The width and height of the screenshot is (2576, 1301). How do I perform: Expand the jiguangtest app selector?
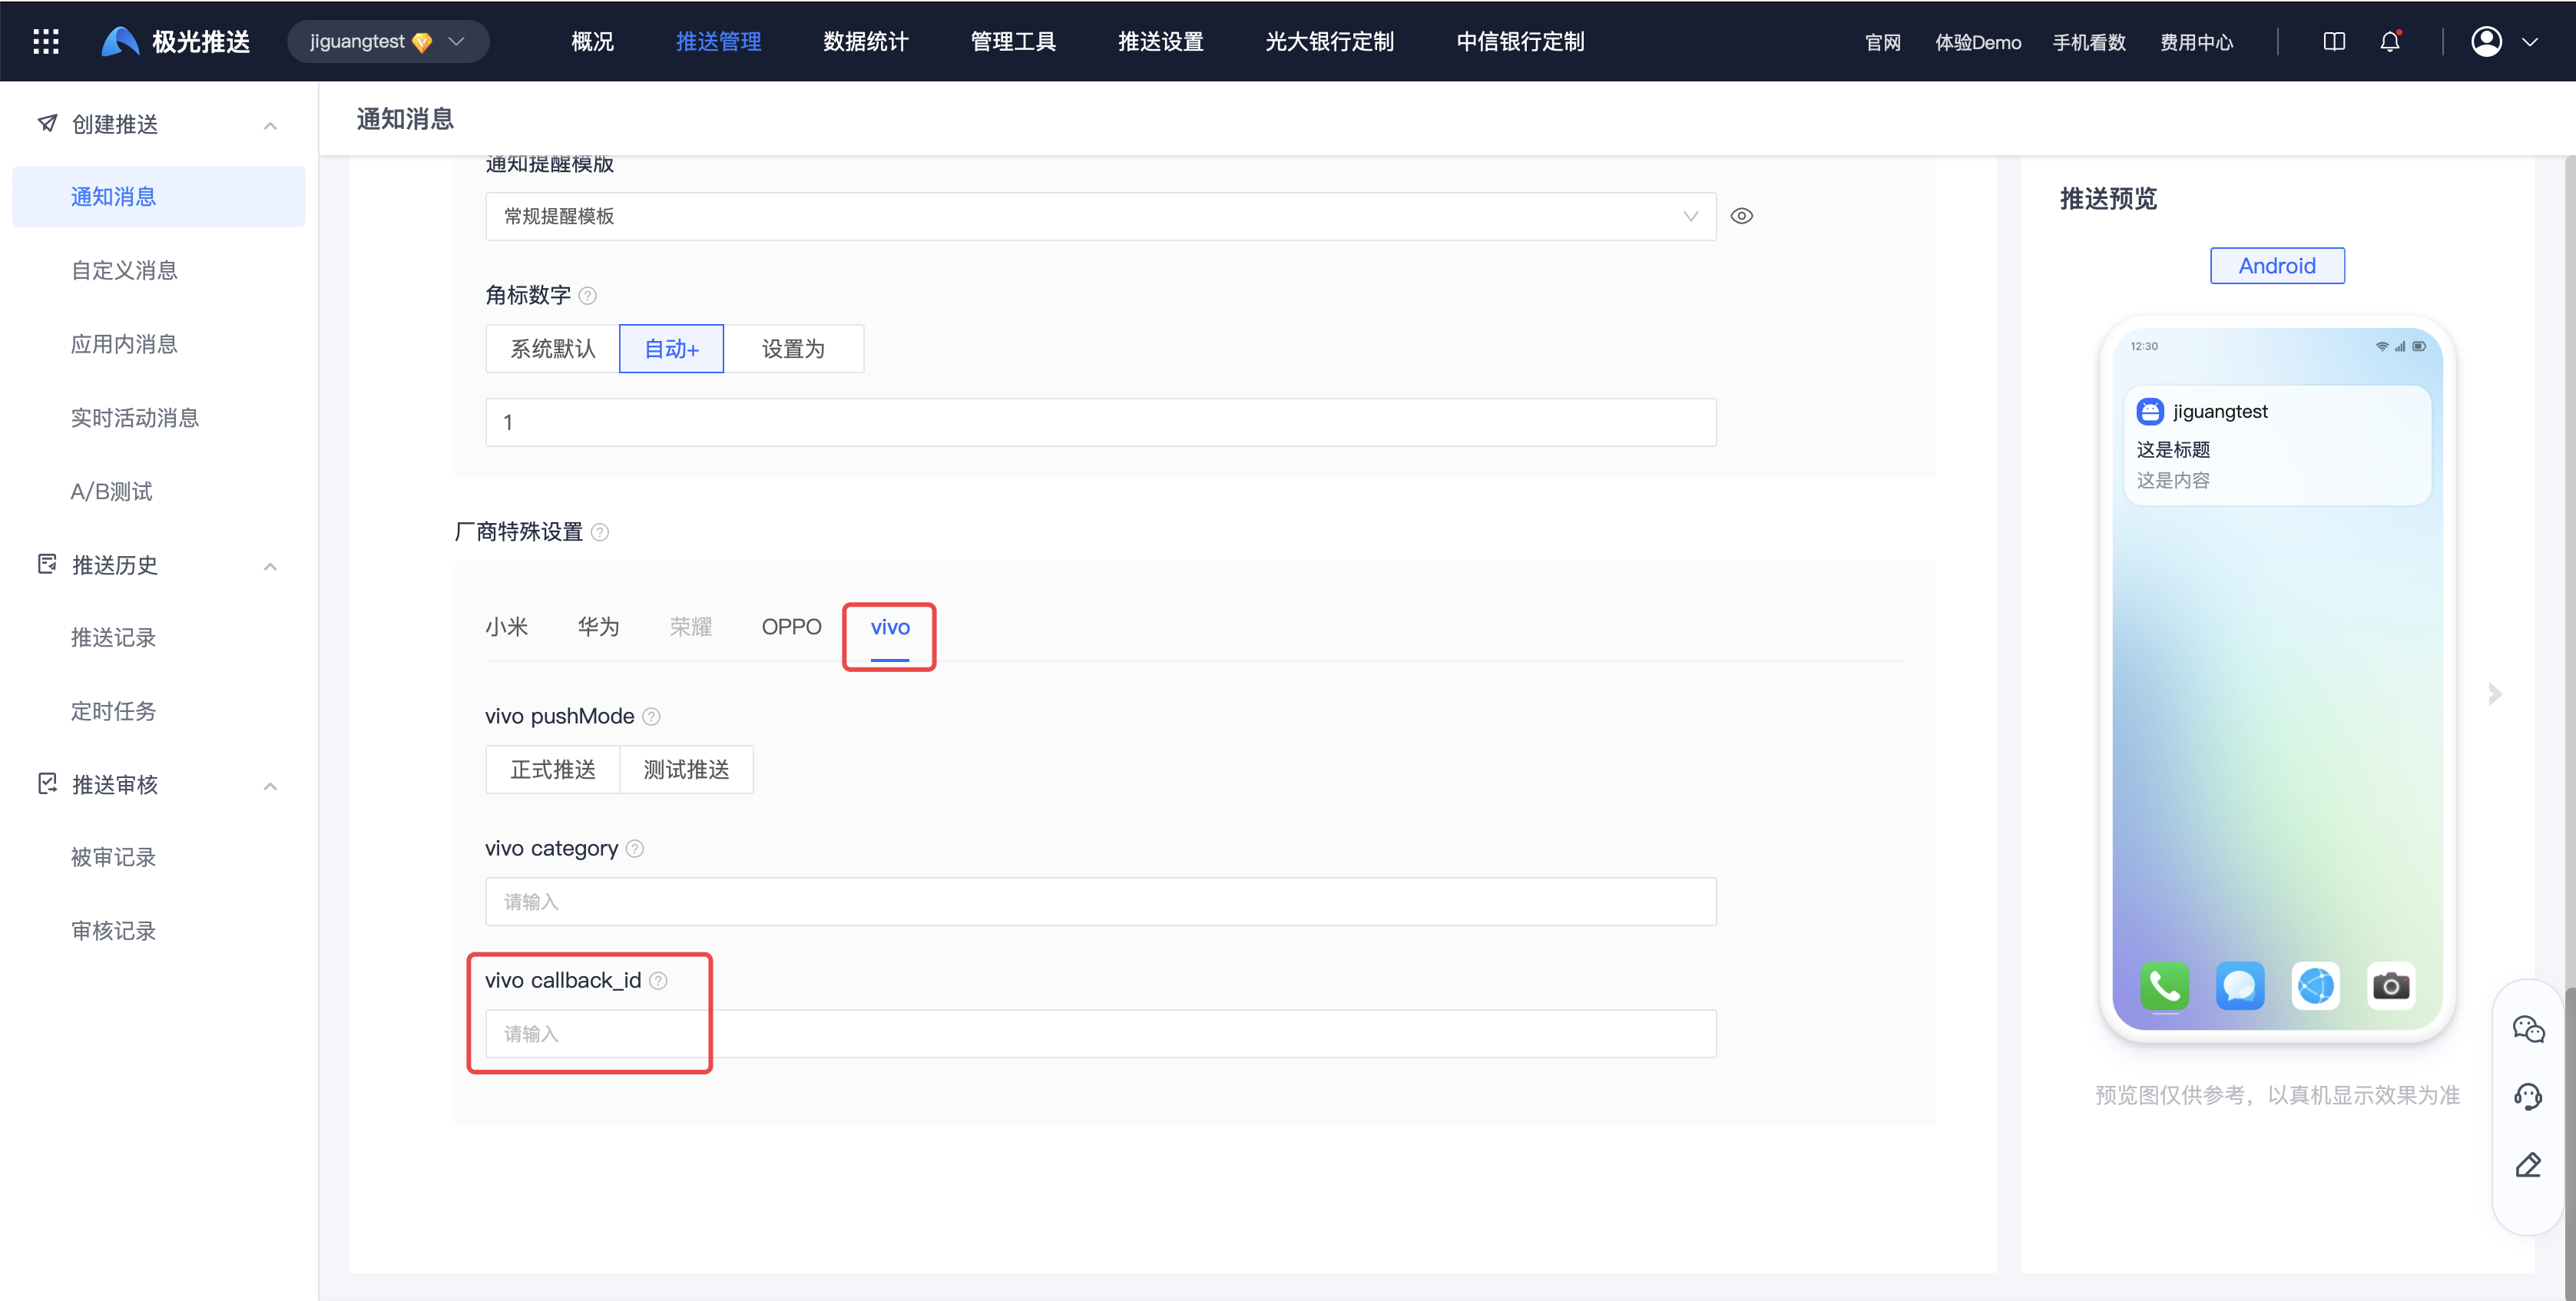point(388,41)
